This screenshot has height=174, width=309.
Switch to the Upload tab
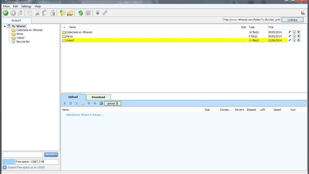73,97
